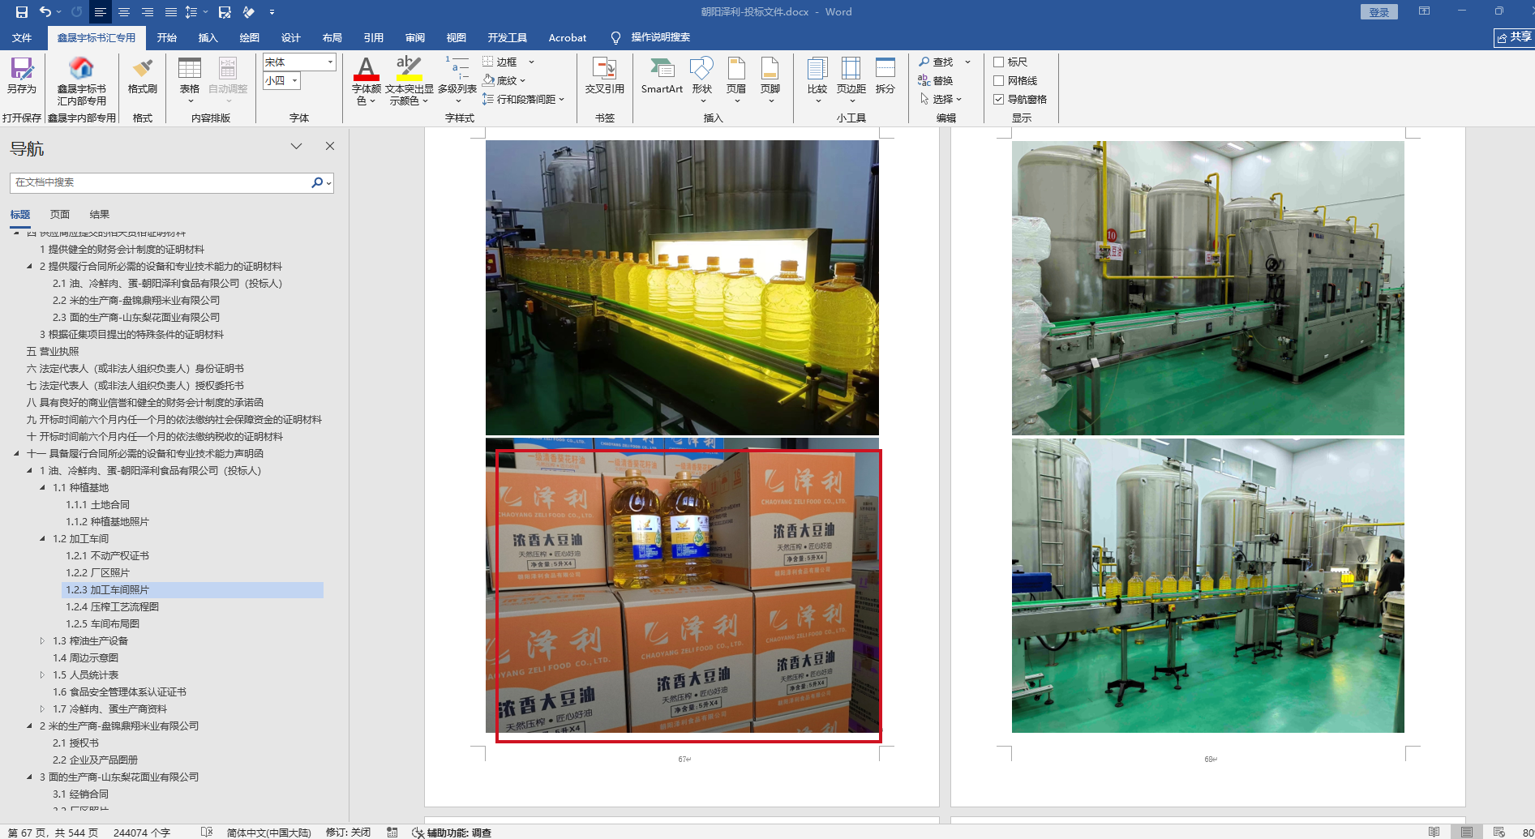1535x839 pixels.
Task: Apply justified alignment from the quick access toolbar
Action: coord(171,12)
